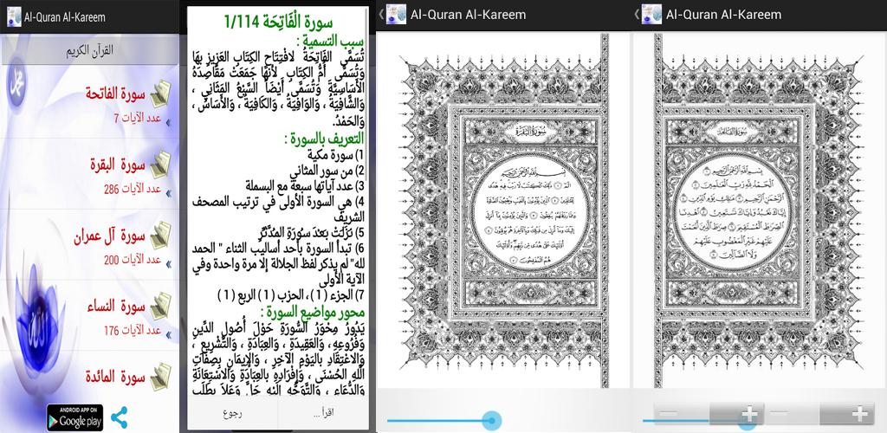Zoom out with minus button over the blue slider

pyautogui.click(x=682, y=414)
